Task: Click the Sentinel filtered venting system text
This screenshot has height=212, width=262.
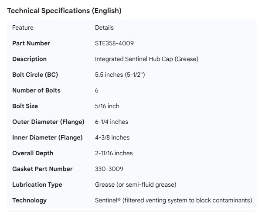Action: [x=174, y=200]
